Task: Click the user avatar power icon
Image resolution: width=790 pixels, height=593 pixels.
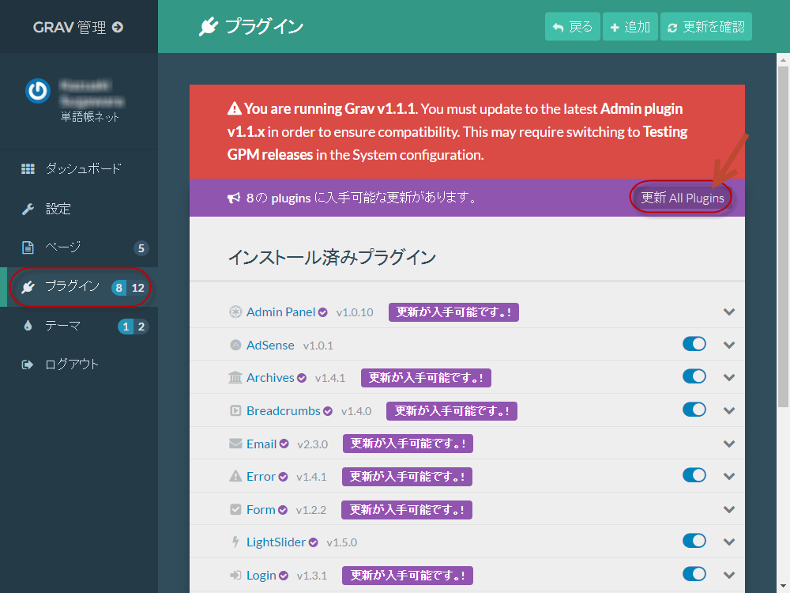Action: tap(37, 92)
